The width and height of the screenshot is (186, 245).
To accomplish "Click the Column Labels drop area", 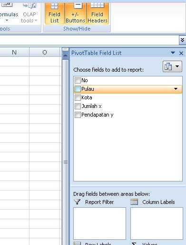I will [x=157, y=224].
